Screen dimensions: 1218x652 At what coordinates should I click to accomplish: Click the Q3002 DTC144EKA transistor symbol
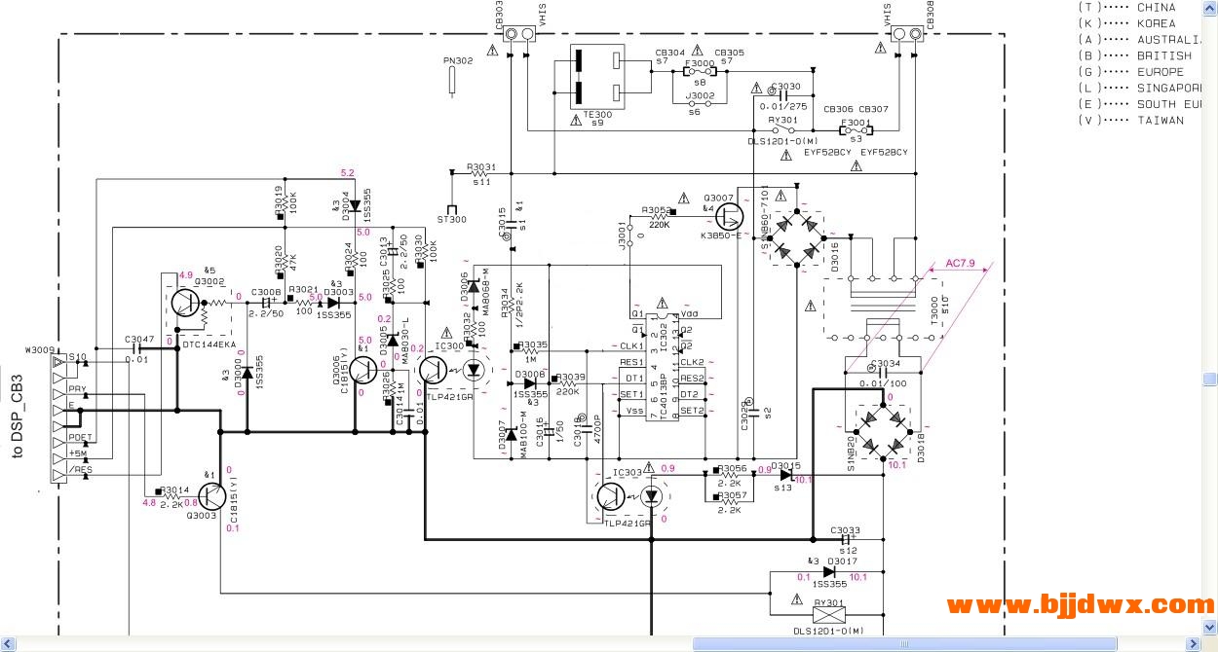187,303
